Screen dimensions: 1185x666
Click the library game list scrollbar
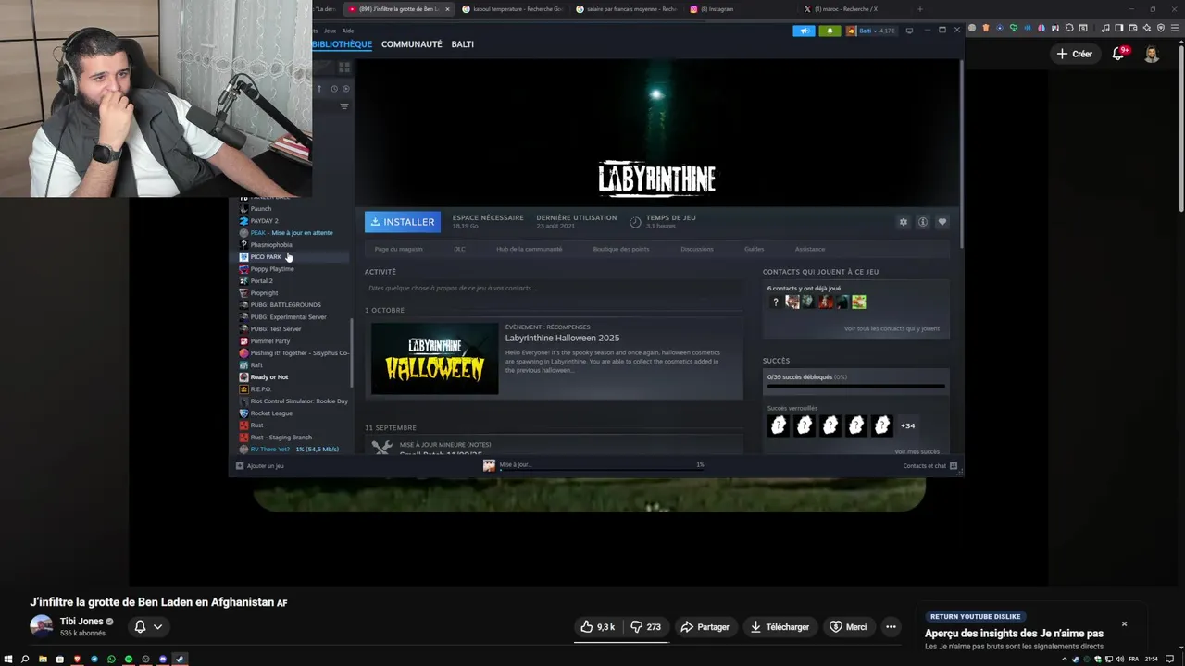[x=351, y=353]
